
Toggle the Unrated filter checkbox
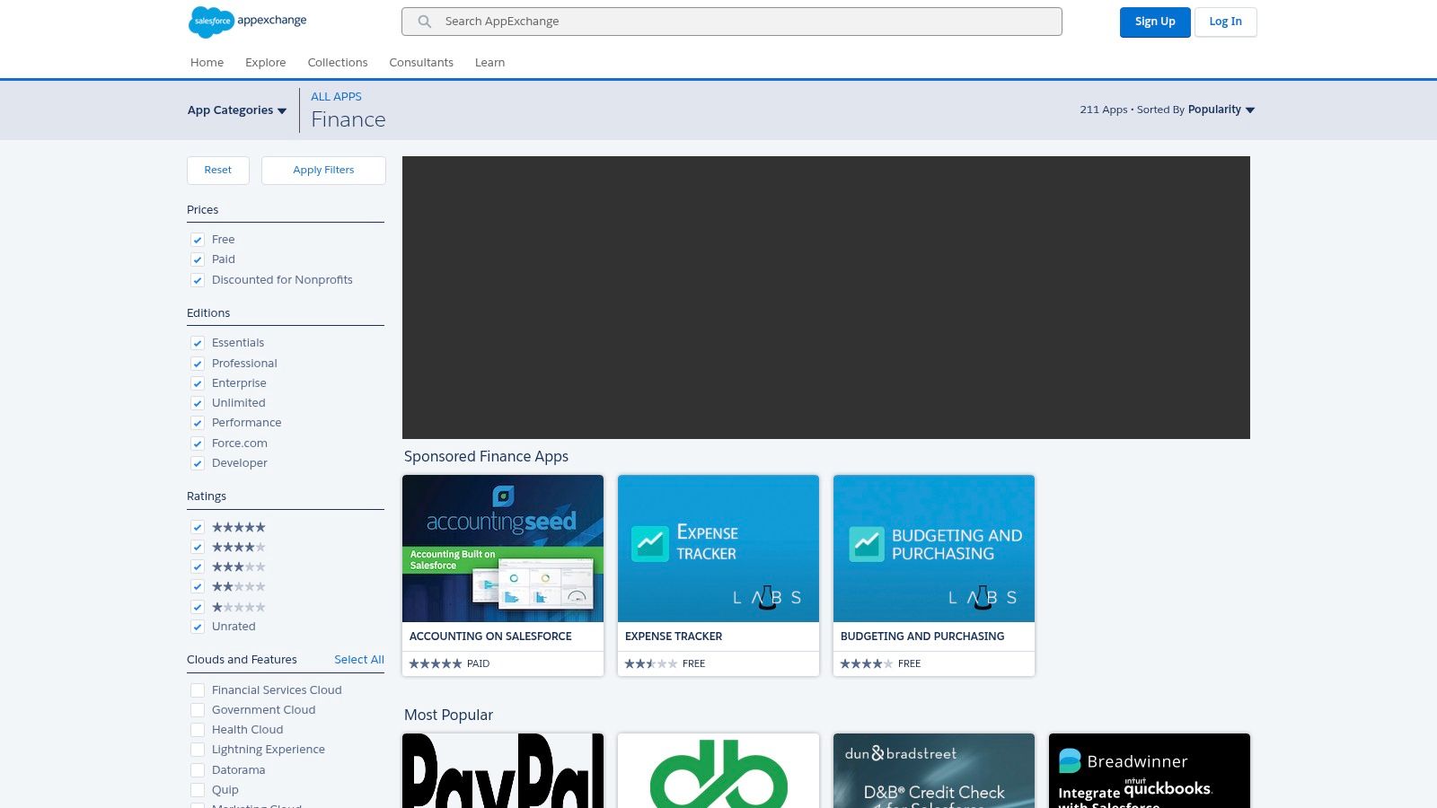198,627
